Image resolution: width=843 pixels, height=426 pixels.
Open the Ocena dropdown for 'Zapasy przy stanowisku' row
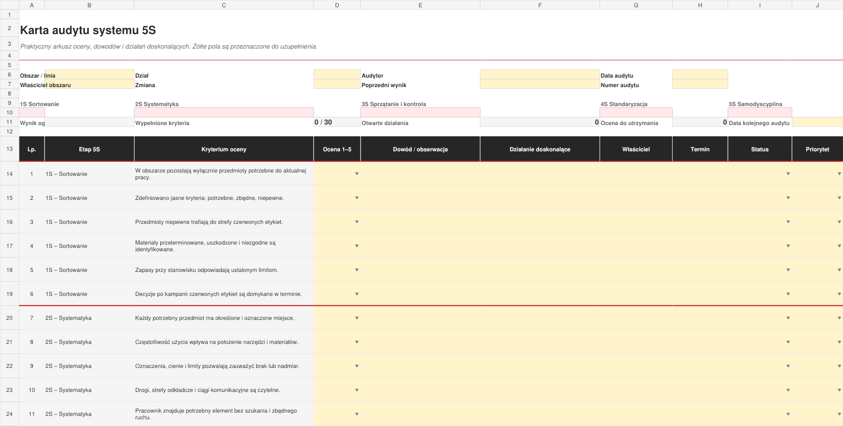(x=357, y=270)
